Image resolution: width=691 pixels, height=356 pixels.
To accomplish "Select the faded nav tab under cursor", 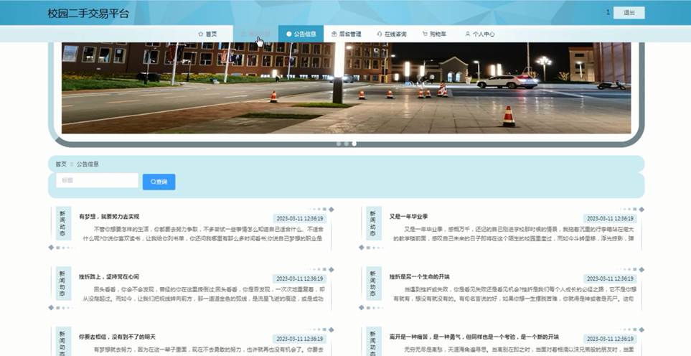I will pos(255,34).
